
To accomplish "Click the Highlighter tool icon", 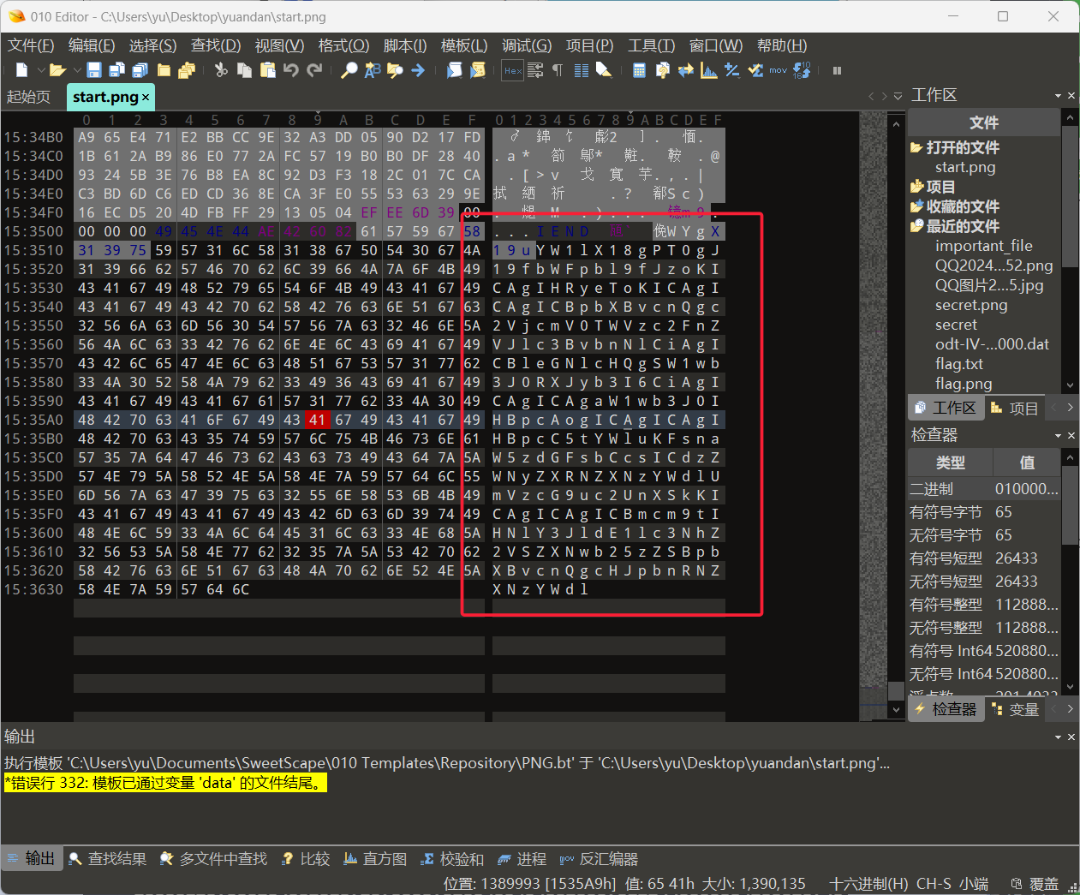I will pyautogui.click(x=604, y=70).
